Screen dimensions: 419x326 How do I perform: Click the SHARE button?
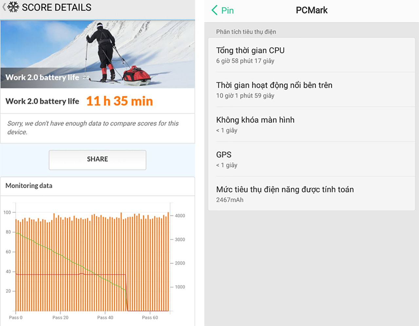(98, 160)
